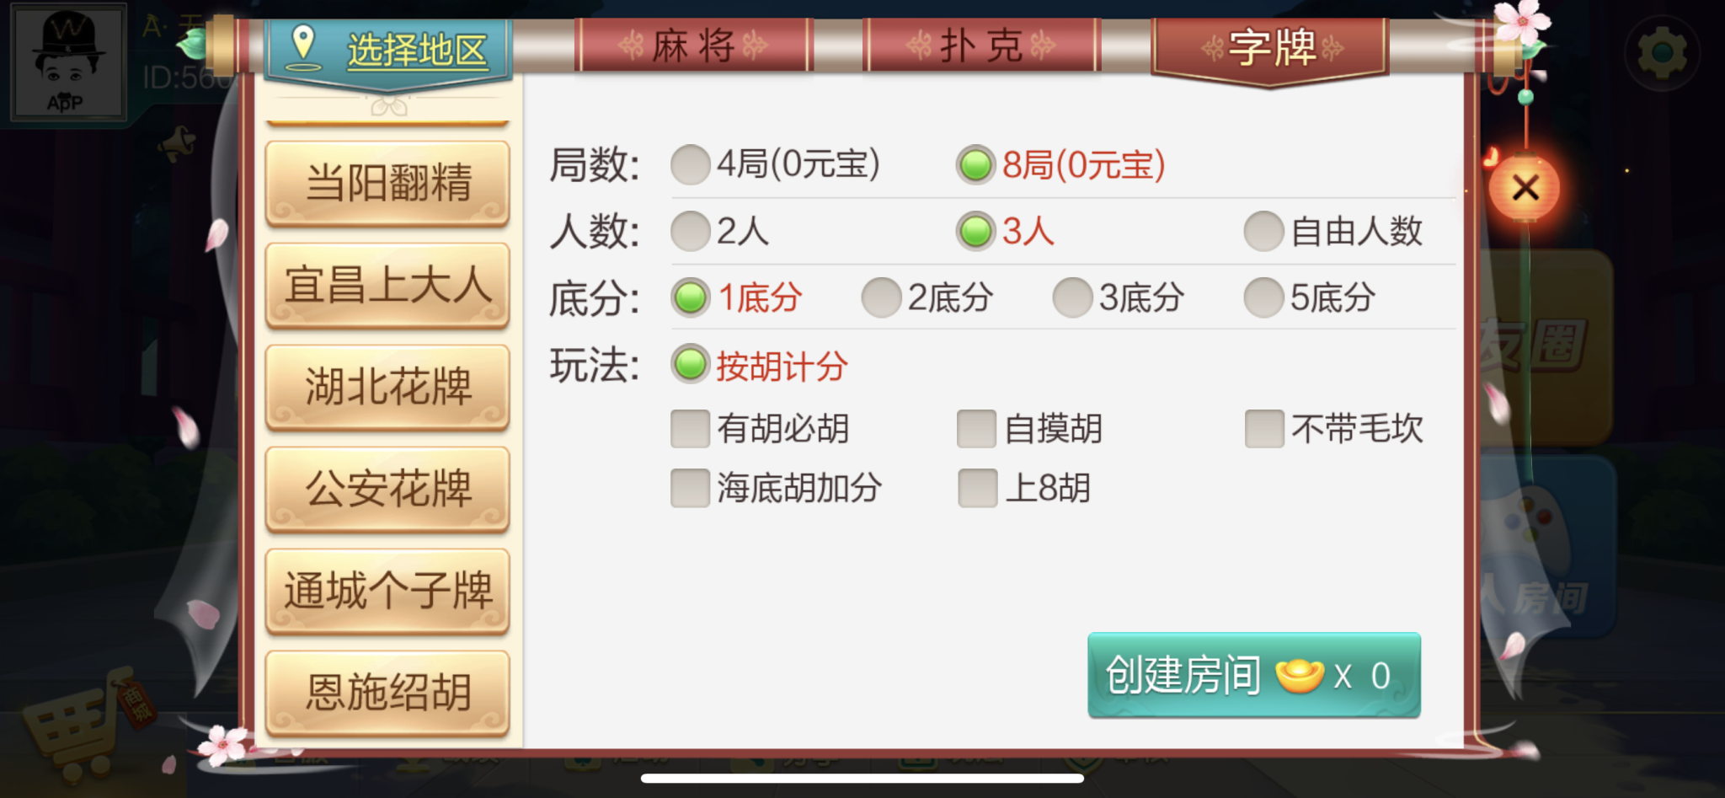The height and width of the screenshot is (798, 1725).
Task: Choose the 4局(0元宝) radio option
Action: pyautogui.click(x=776, y=163)
